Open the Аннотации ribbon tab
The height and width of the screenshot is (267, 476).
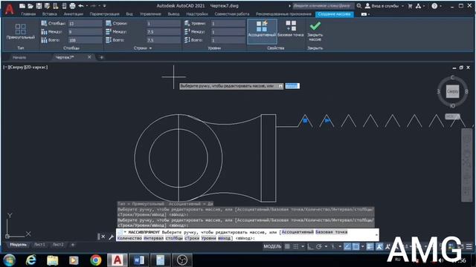pos(73,14)
